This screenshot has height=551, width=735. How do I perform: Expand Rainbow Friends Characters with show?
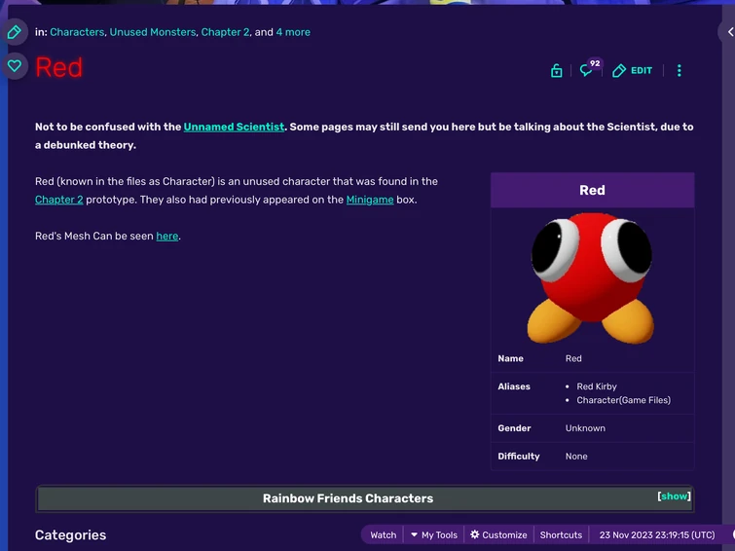[674, 496]
